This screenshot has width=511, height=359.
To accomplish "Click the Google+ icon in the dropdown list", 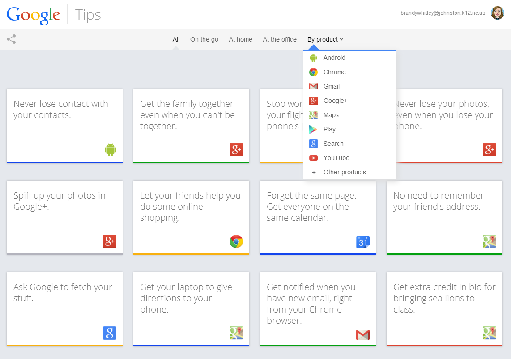I will pos(313,101).
